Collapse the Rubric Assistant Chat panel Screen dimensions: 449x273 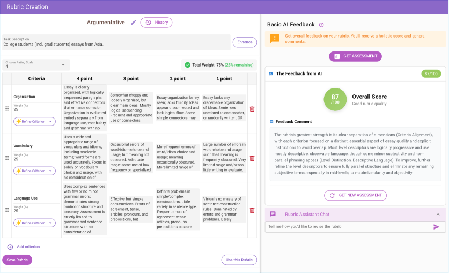[438, 215]
